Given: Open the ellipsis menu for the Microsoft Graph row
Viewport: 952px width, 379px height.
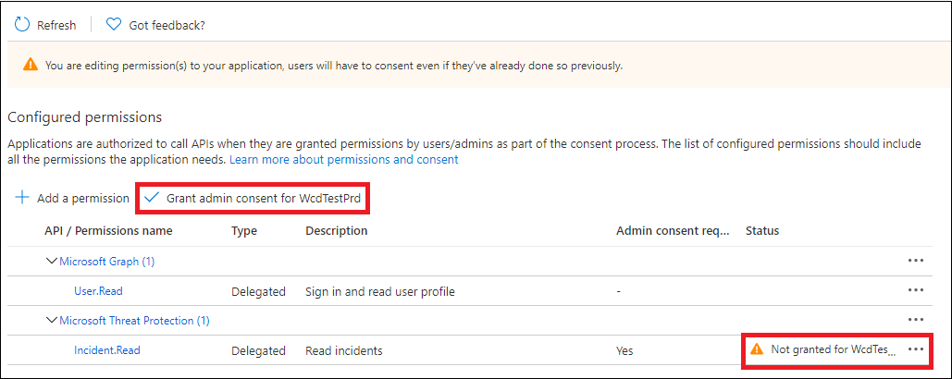Looking at the screenshot, I should pos(916,261).
